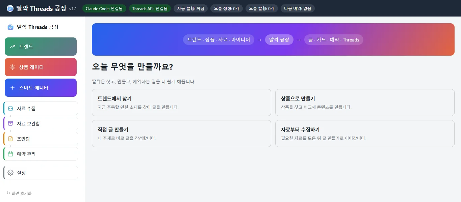
Task: Open the 상품 레이더 menu button
Action: pyautogui.click(x=41, y=67)
